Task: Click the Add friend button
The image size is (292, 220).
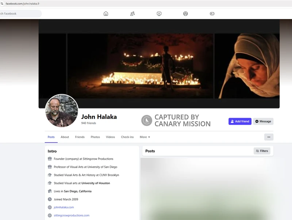Action: pos(240,121)
